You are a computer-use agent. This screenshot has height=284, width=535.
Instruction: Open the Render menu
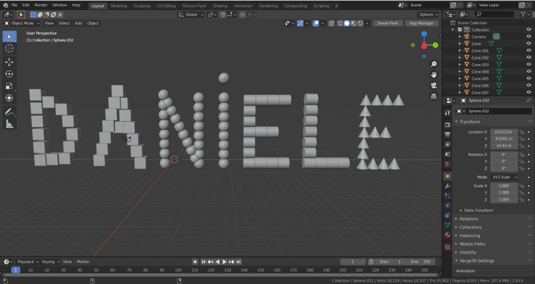pyautogui.click(x=41, y=5)
